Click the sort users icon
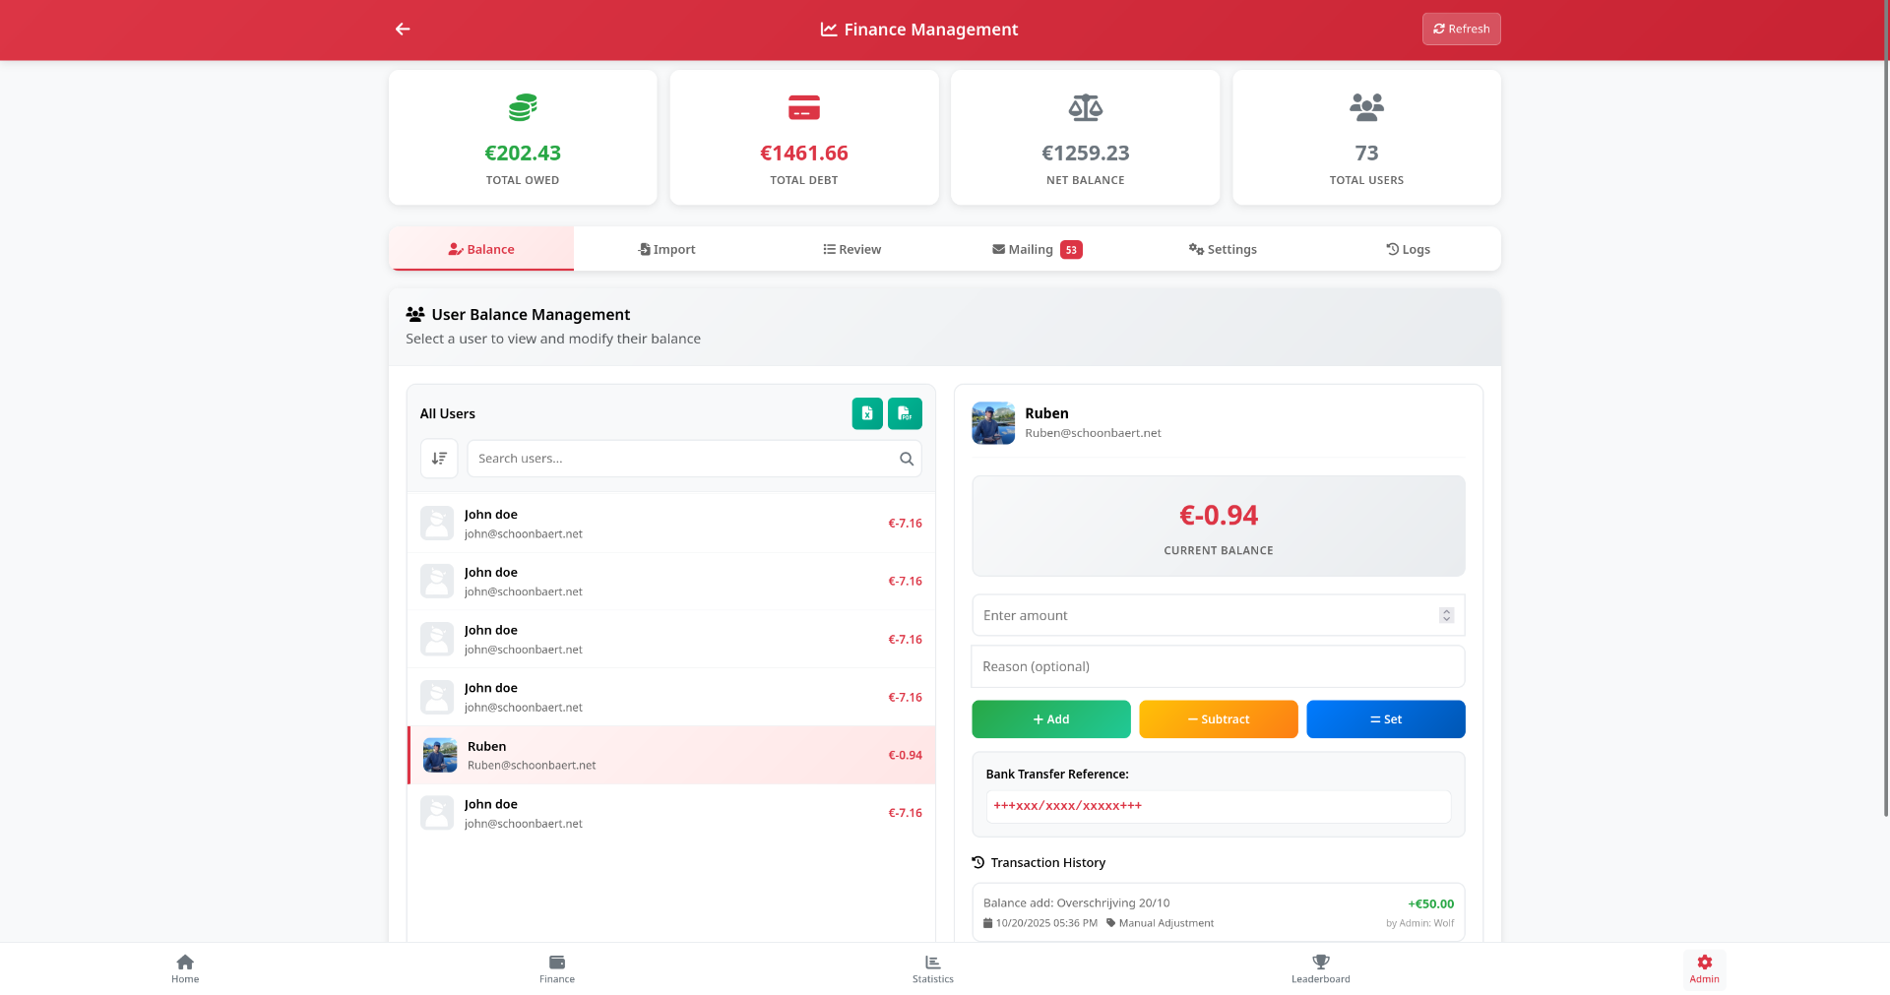The height and width of the screenshot is (995, 1890). click(x=439, y=458)
